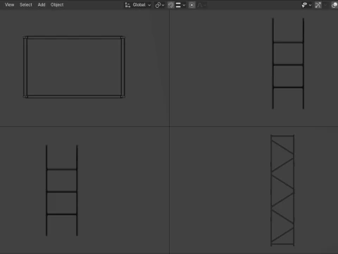The height and width of the screenshot is (254, 338).
Task: Open the View menu
Action: [x=9, y=5]
